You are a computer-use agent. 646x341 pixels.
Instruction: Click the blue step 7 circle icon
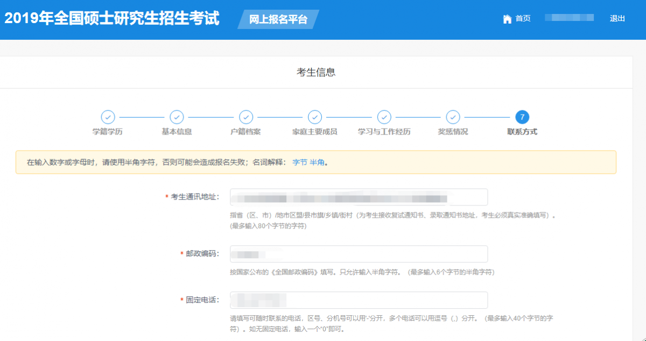tap(522, 117)
